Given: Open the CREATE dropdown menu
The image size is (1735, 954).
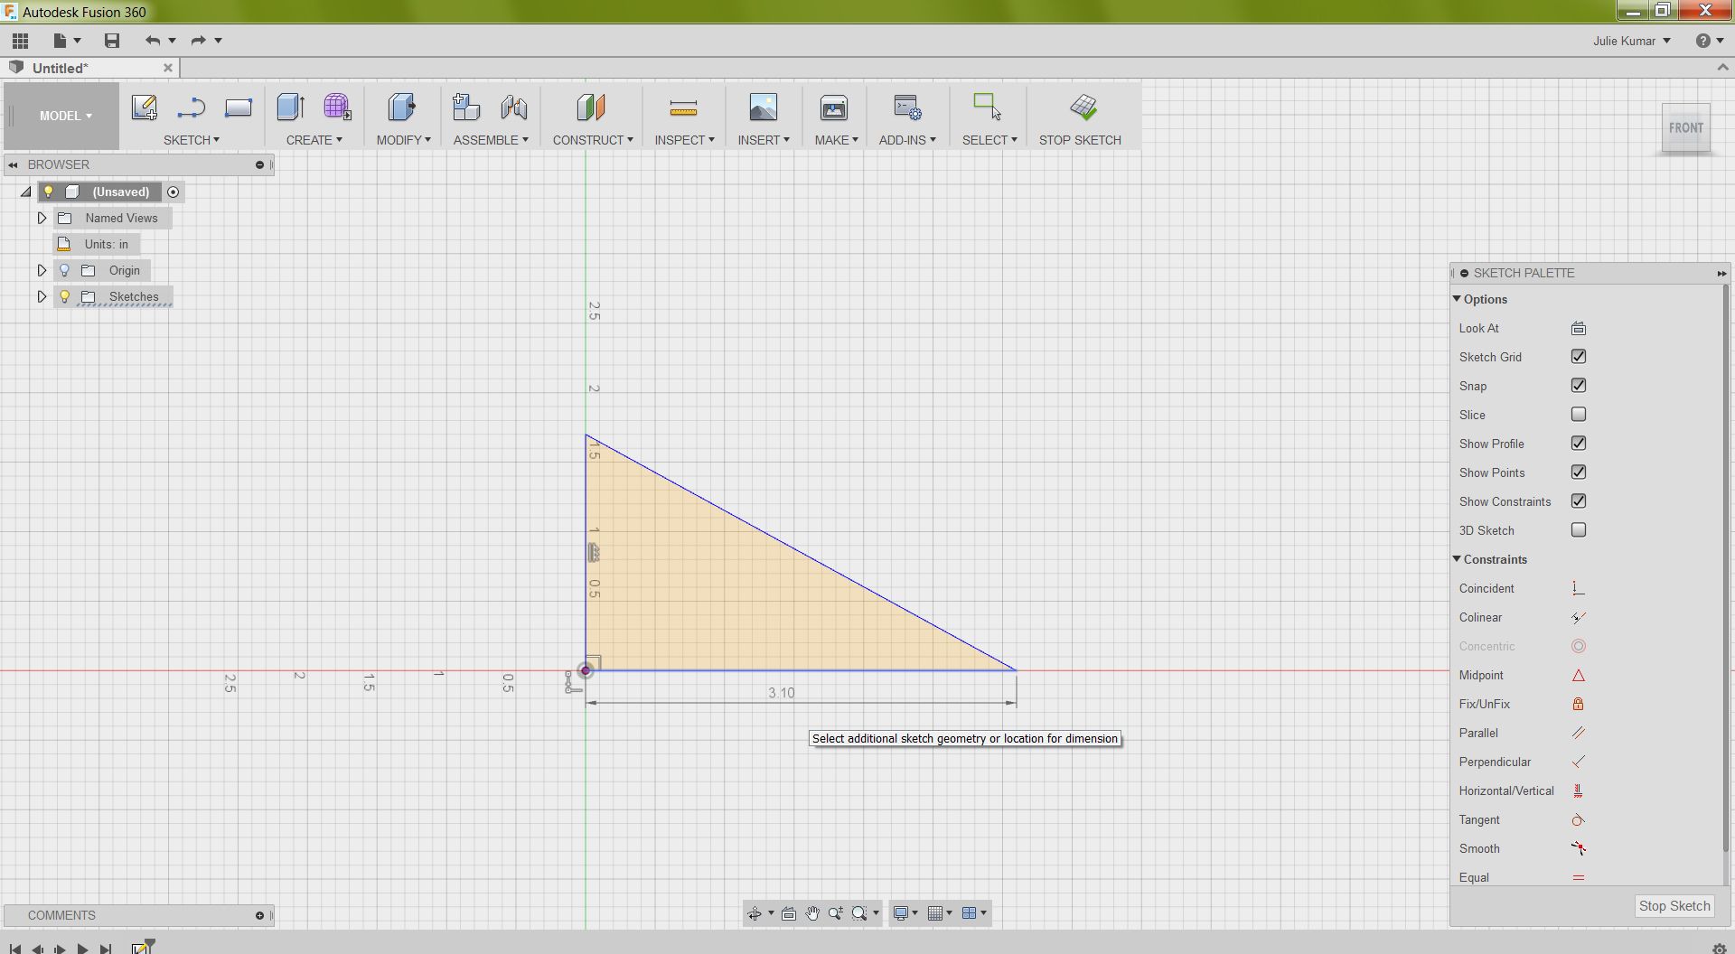Looking at the screenshot, I should (314, 139).
